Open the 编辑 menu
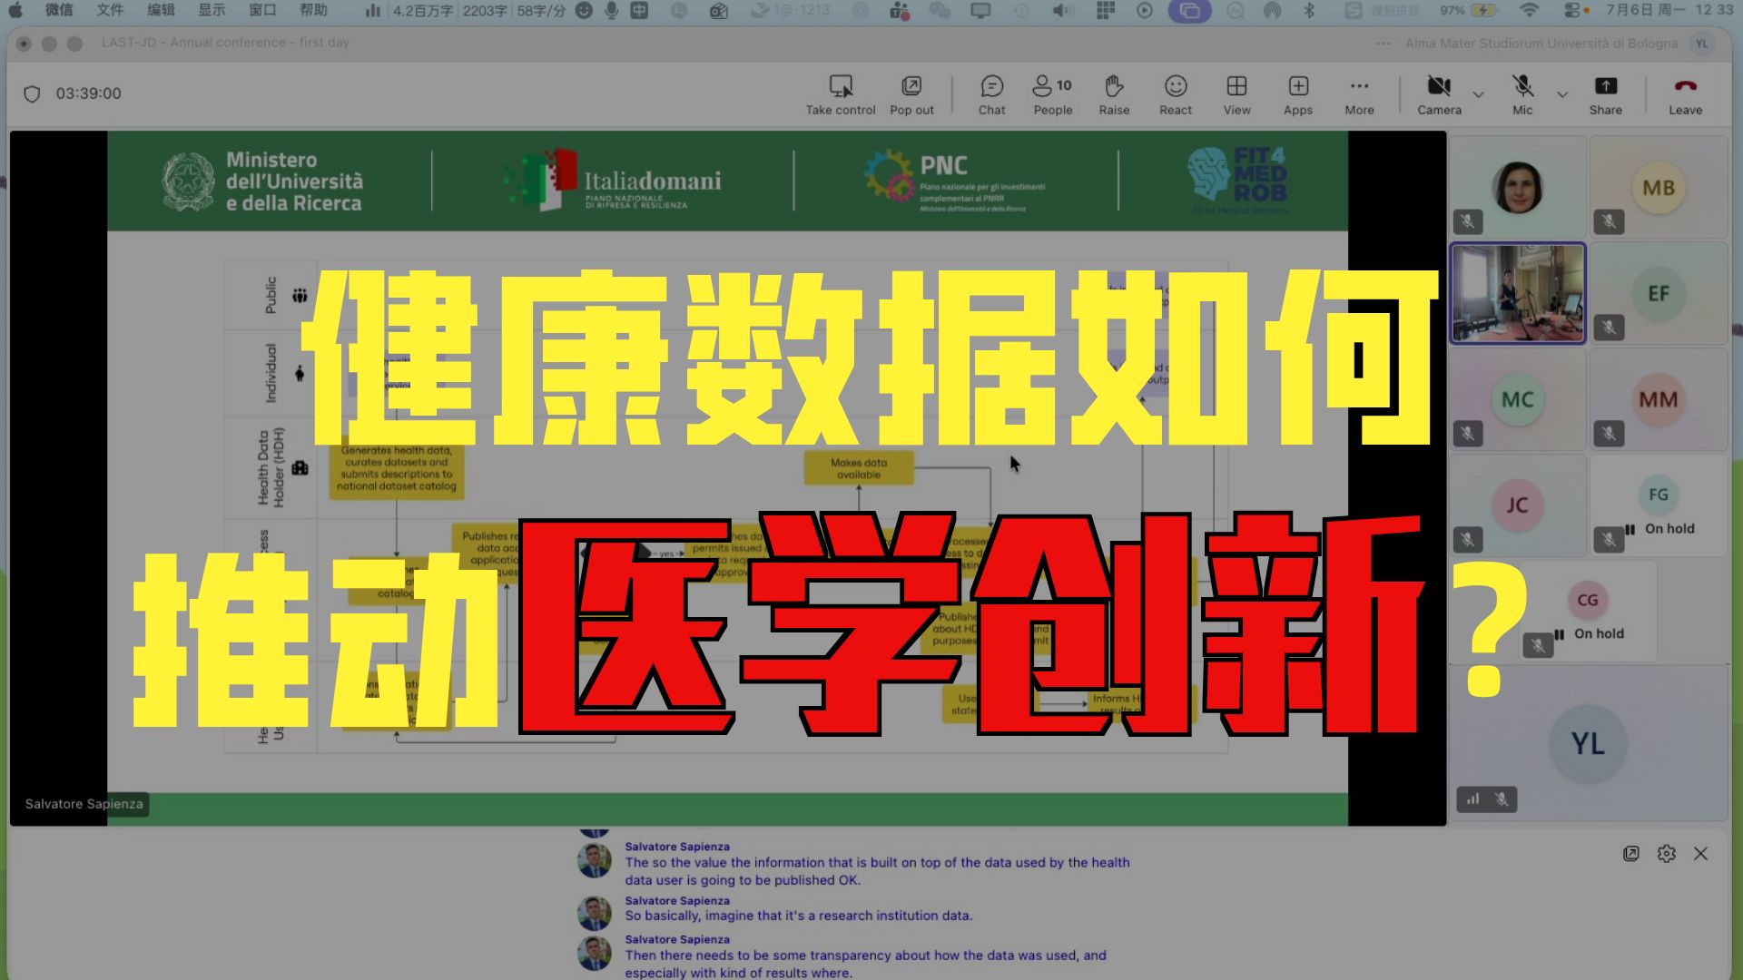This screenshot has height=980, width=1743. pyautogui.click(x=161, y=10)
